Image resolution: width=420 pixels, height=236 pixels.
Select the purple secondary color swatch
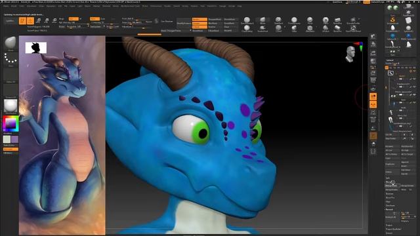(14, 139)
